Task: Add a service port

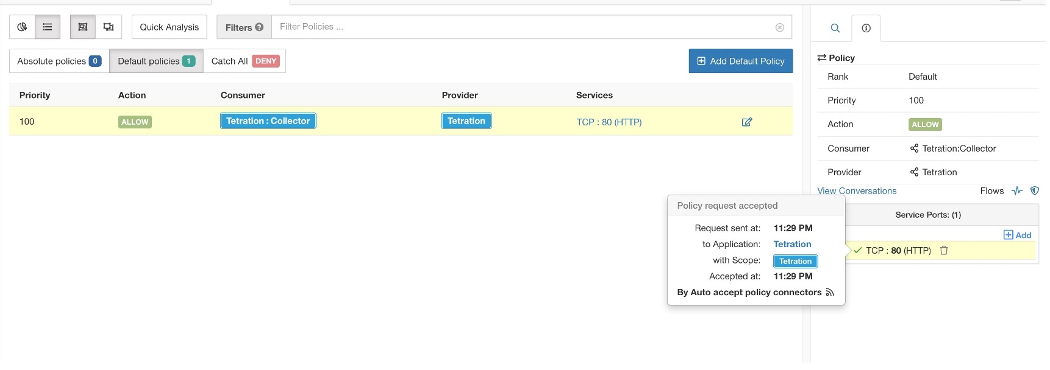Action: pyautogui.click(x=1018, y=235)
